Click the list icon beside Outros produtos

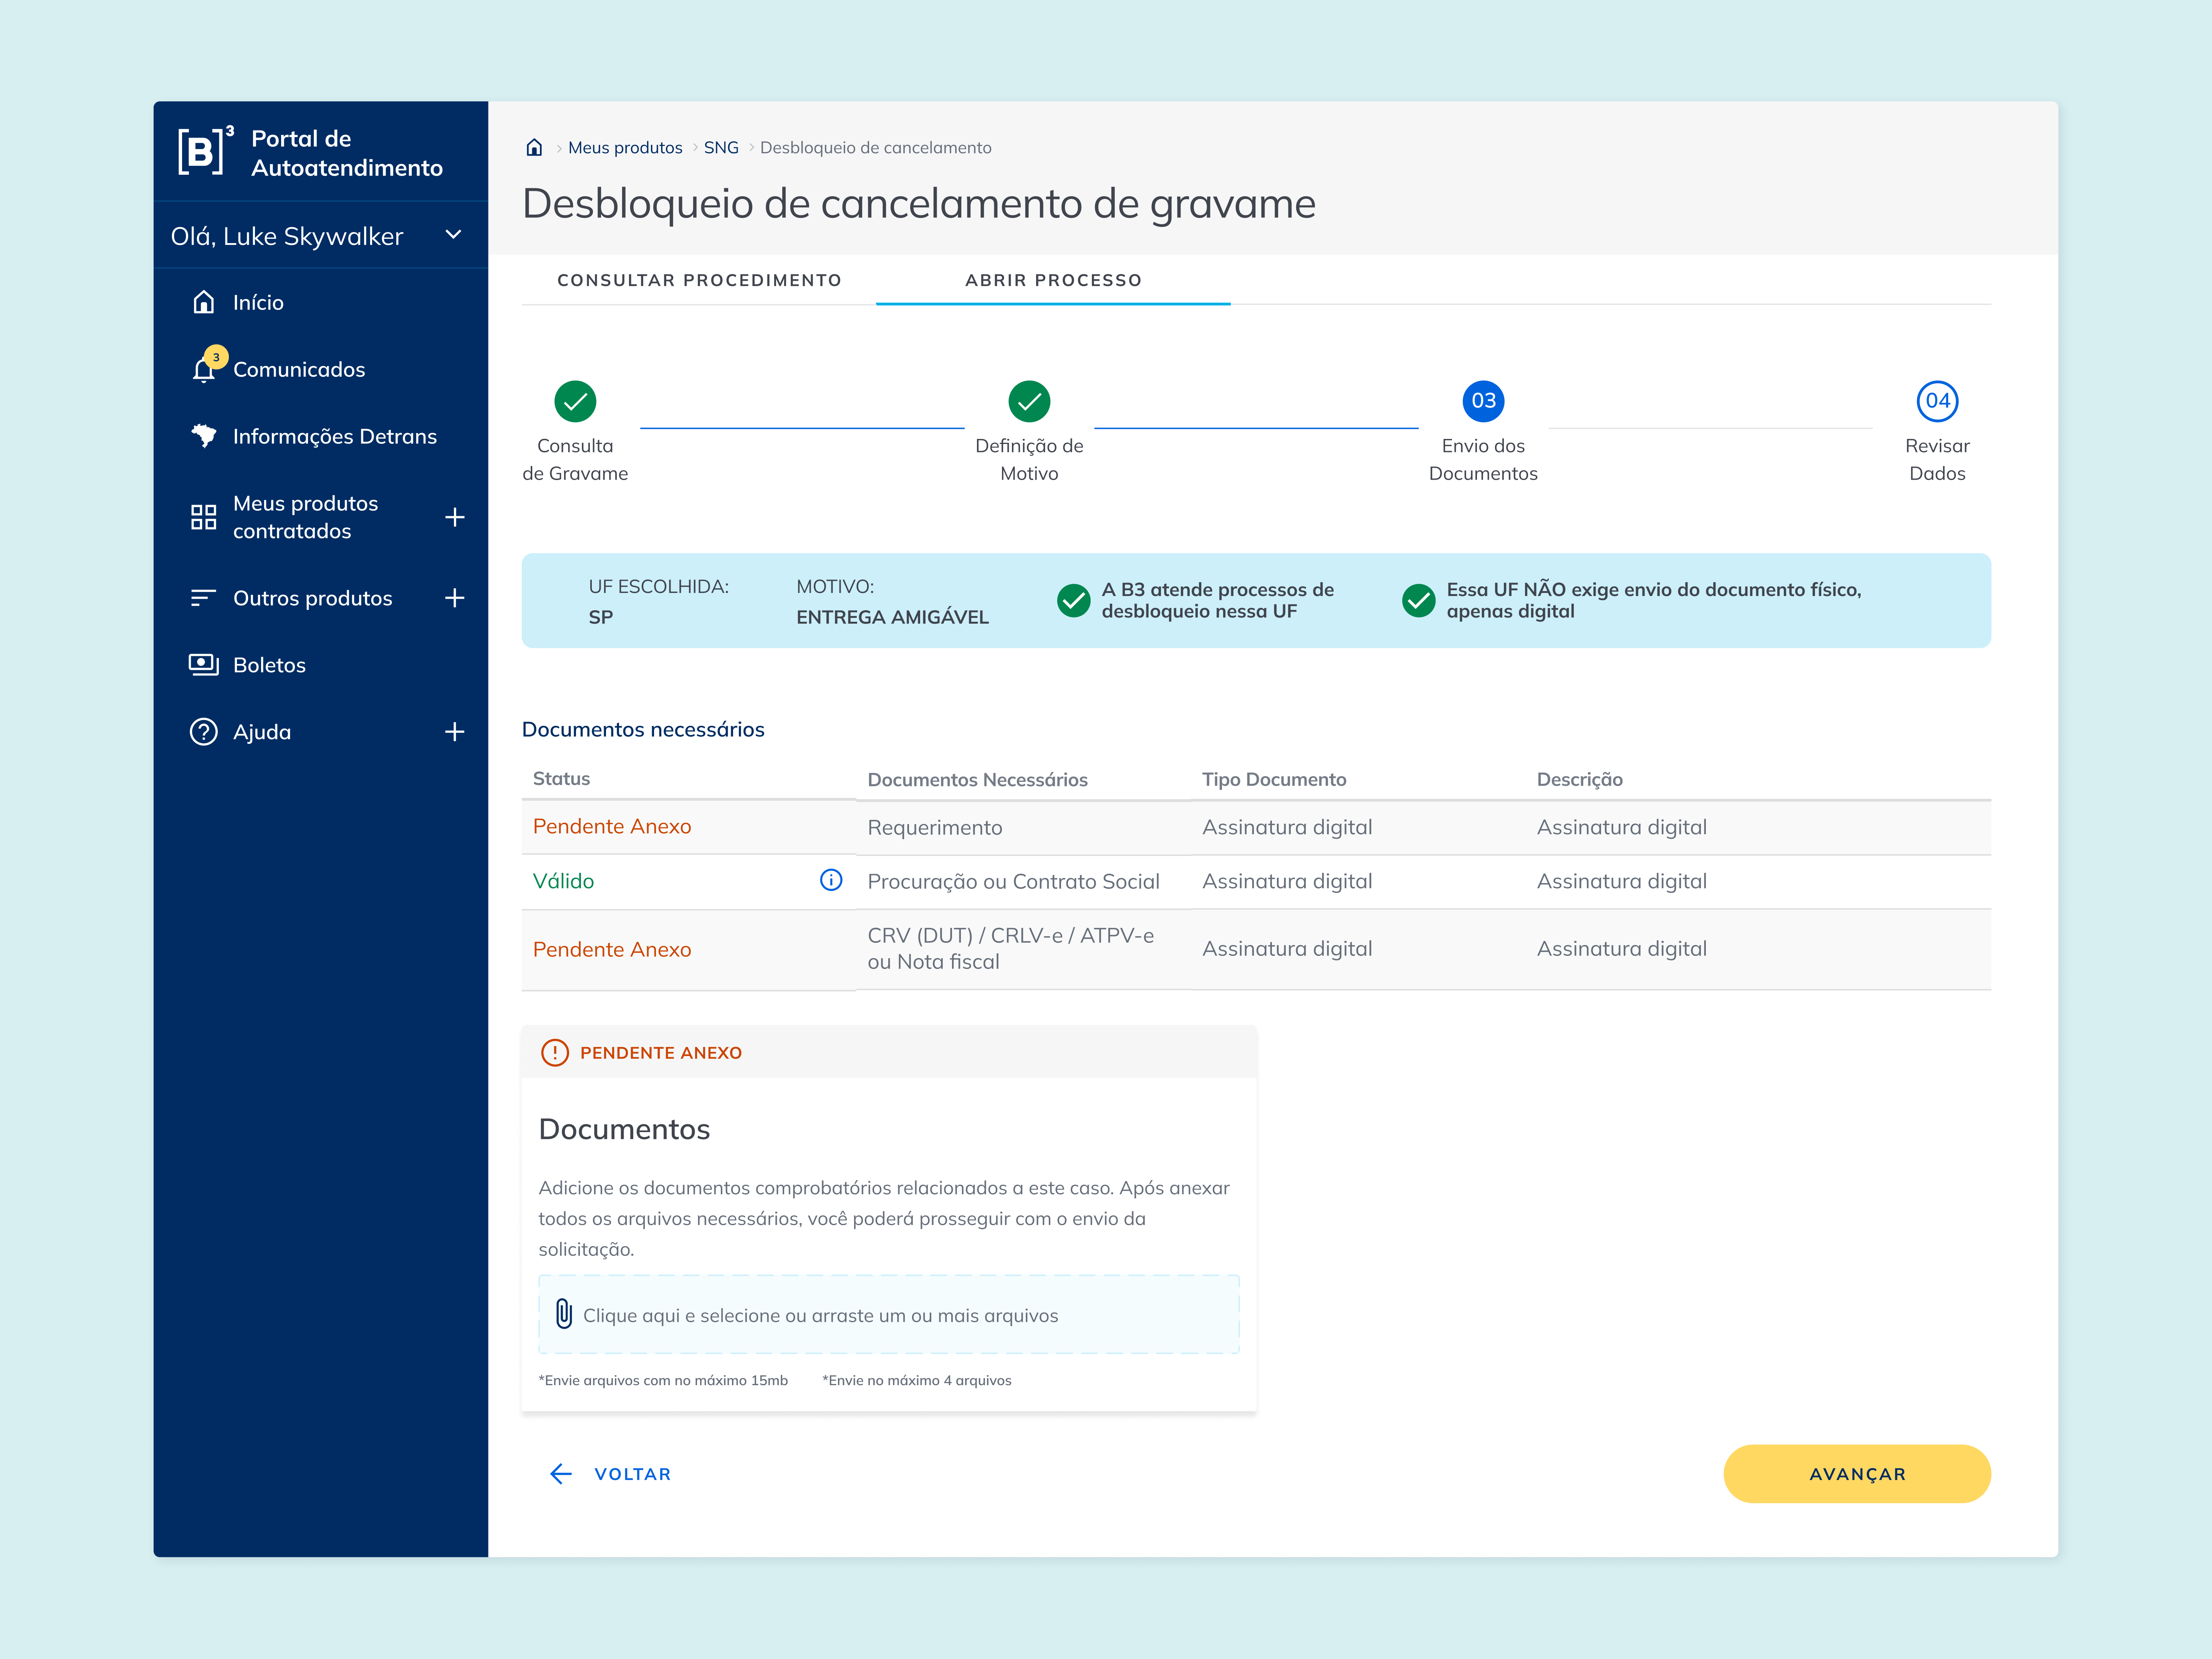pos(203,598)
